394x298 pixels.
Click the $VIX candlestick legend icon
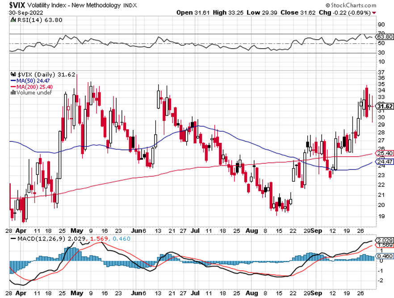point(13,74)
